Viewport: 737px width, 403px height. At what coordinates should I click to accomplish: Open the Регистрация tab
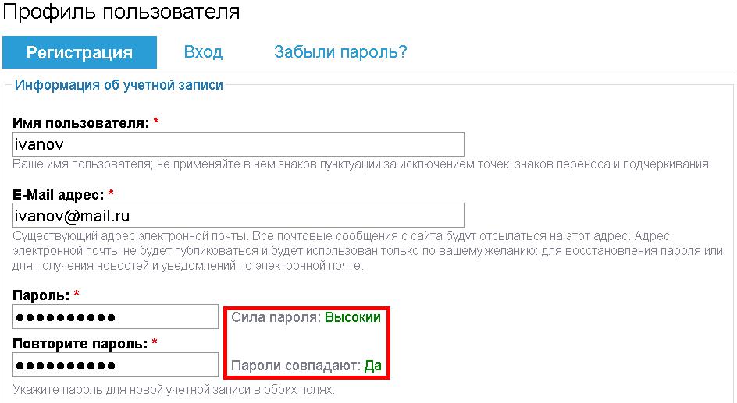click(x=80, y=53)
